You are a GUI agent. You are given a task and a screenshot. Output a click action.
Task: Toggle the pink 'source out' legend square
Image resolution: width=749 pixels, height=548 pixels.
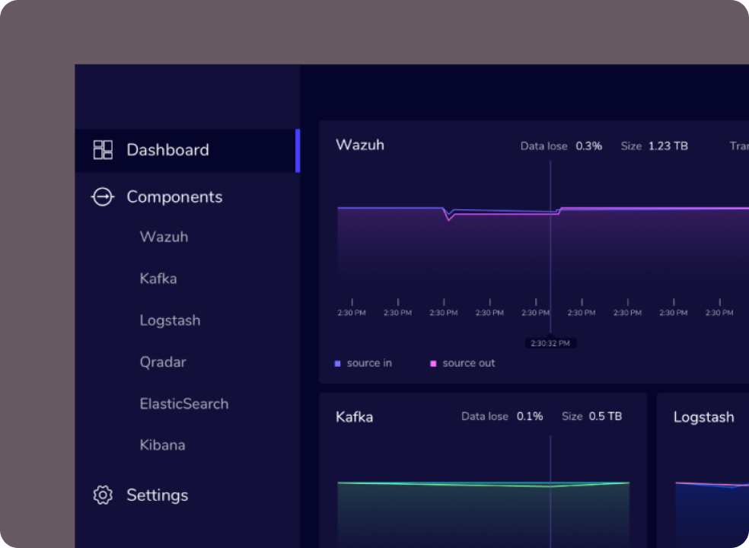433,364
